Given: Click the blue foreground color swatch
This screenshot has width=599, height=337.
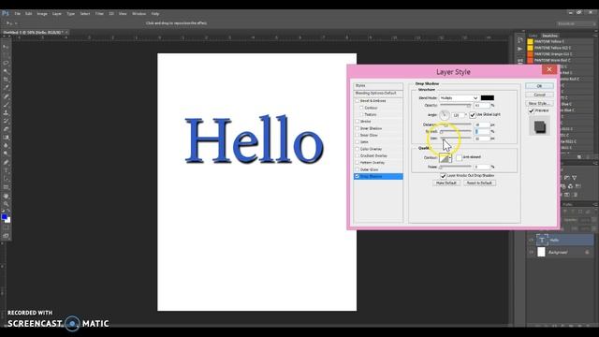Looking at the screenshot, I should coord(4,217).
